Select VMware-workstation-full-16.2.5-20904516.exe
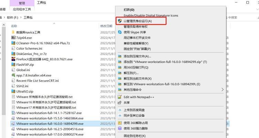This screenshot has height=138, width=259. [50, 129]
